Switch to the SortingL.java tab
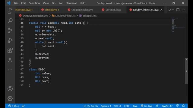 [112, 10]
